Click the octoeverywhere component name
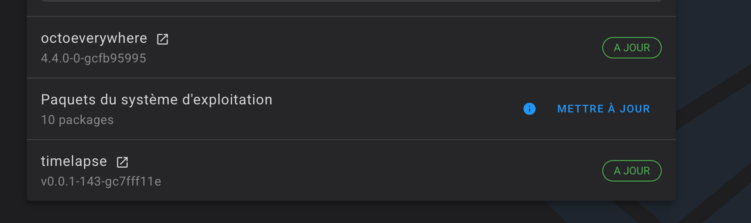Screen dimensions: 751x223 pyautogui.click(x=94, y=38)
